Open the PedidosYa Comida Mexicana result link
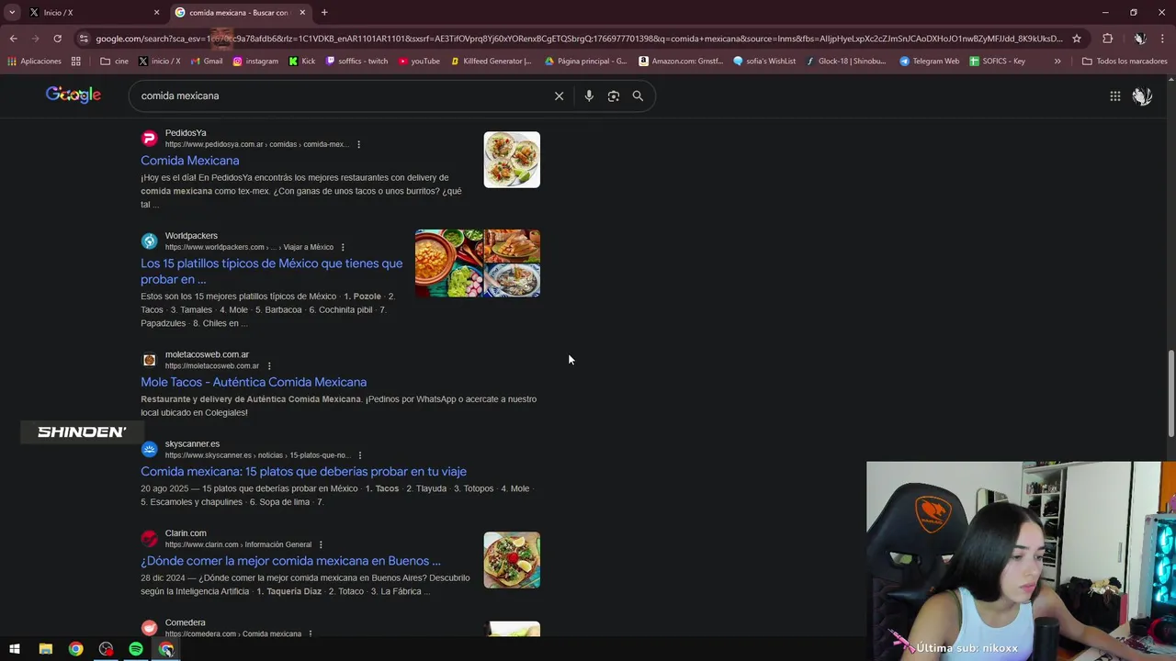 [190, 161]
